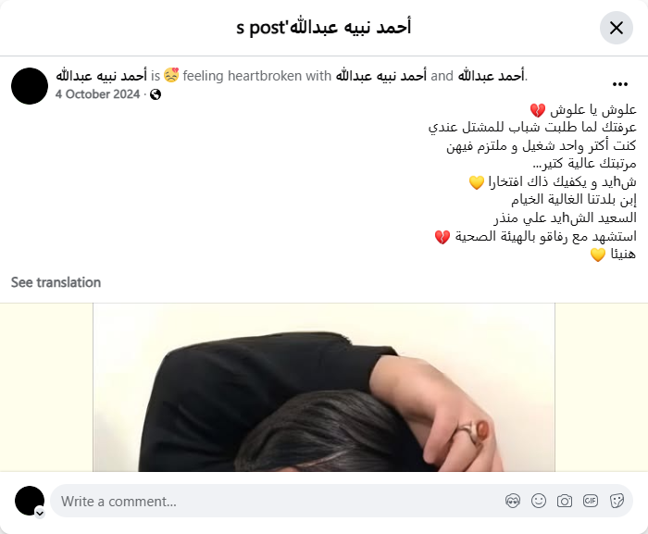648x534 pixels.
Task: Open tagged profile أحمد عبدالله after 'and'
Action: [x=491, y=76]
